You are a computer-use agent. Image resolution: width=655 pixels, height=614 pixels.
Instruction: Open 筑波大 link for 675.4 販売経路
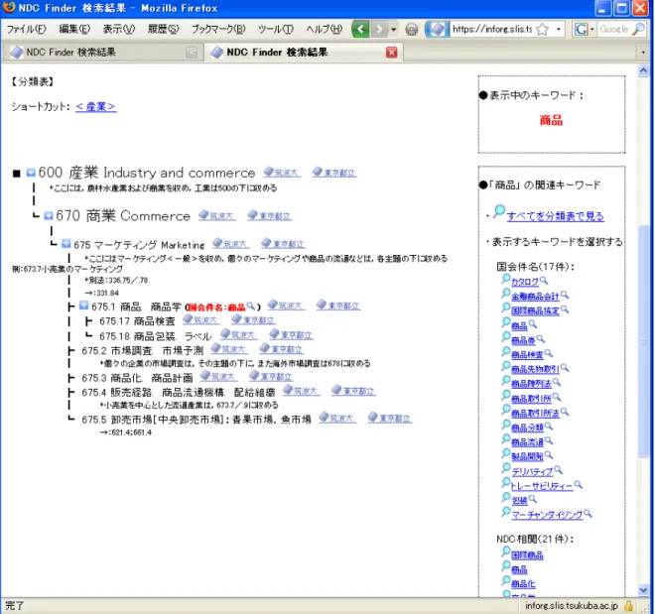tap(301, 390)
